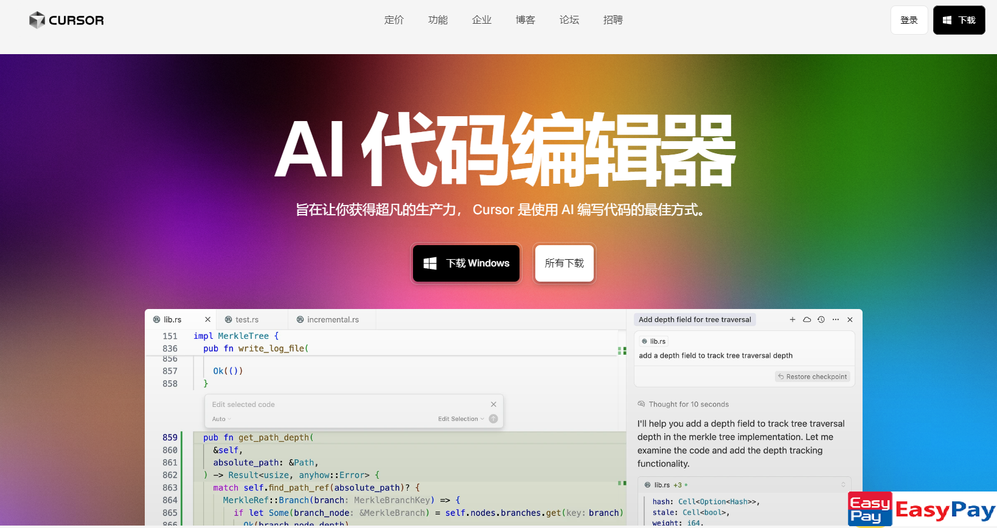The image size is (997, 528).
Task: Switch to the incremental.rs tab
Action: coord(332,319)
